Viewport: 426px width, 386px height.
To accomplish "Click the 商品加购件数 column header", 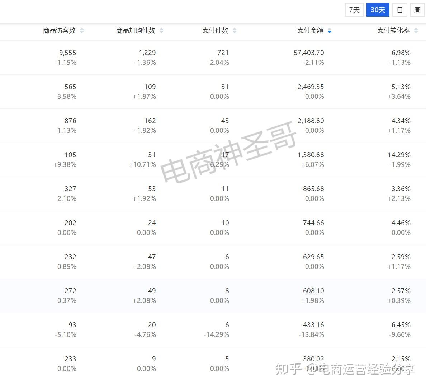I will [x=136, y=30].
